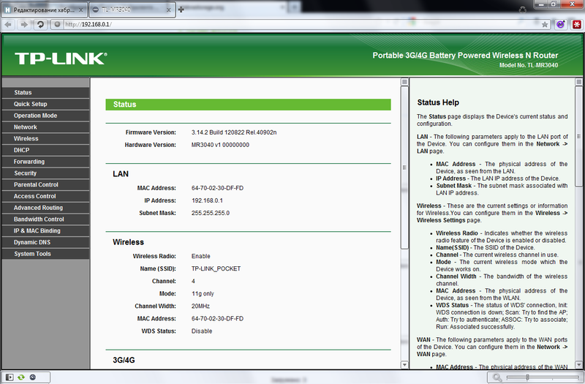Click the green Status section header
Screen dimensions: 585x384
coord(248,105)
